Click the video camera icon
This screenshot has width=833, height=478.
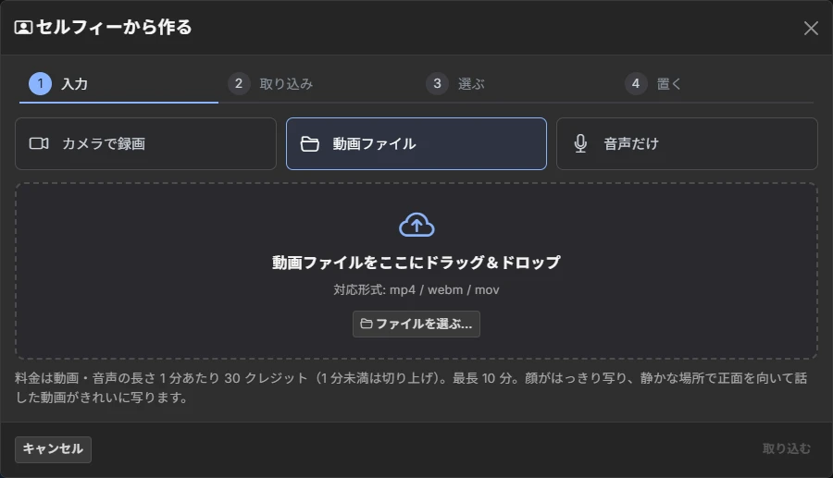coord(39,144)
